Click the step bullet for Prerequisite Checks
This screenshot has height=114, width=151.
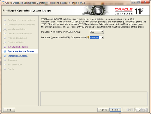5,56
